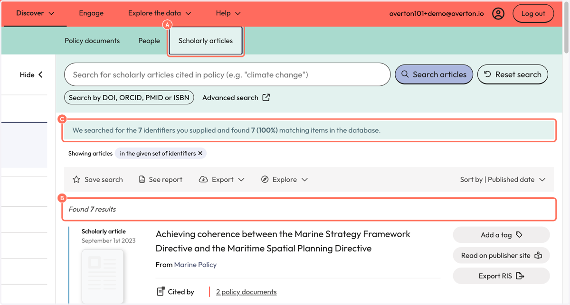Expand the Explore dropdown in toolbar
The height and width of the screenshot is (305, 570).
point(285,179)
